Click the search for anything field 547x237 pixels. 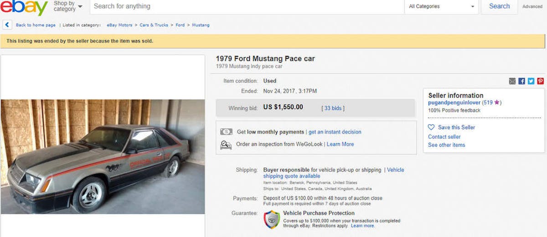pos(246,6)
